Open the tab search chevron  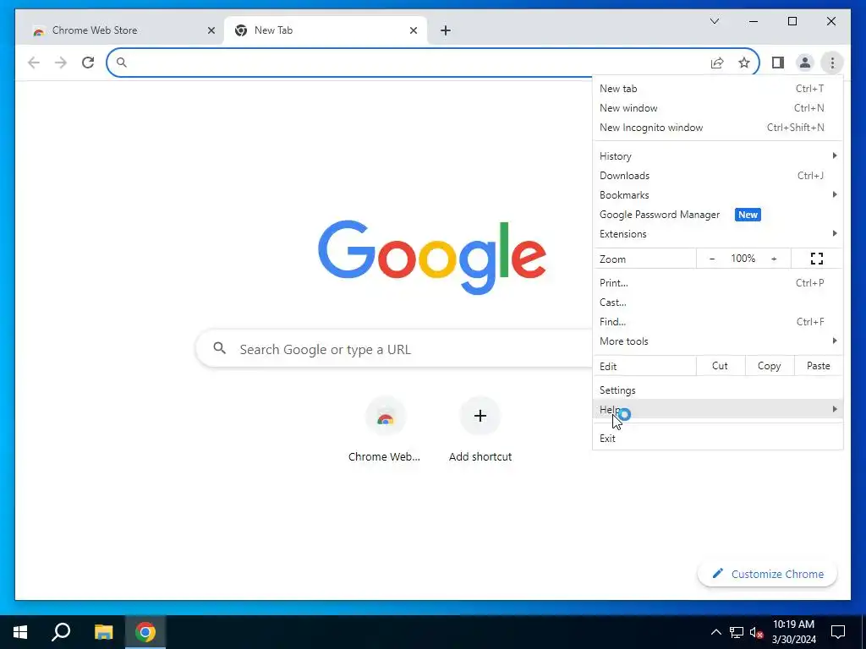[x=714, y=21]
